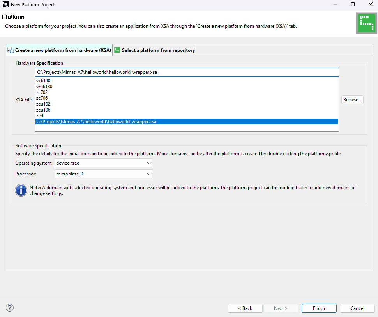
Task: Select vck190 from the hardware list
Action: (43, 81)
